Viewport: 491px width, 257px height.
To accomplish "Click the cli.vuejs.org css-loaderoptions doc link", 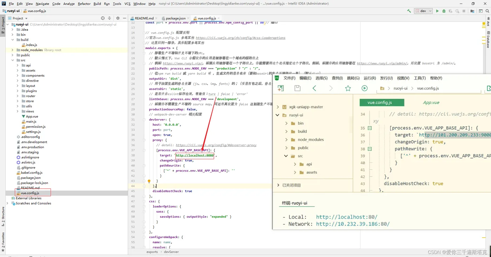I will pyautogui.click(x=240, y=38).
